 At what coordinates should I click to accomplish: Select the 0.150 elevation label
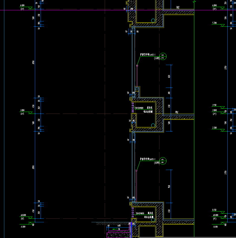(214, 210)
